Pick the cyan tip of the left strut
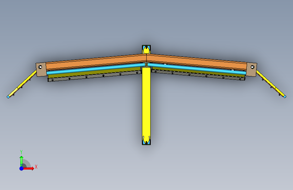293x190 pixels. click(8, 97)
